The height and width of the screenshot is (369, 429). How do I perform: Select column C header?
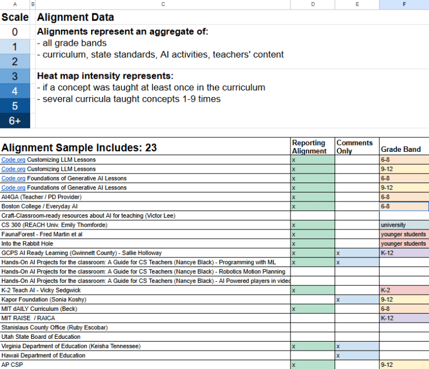pos(163,4)
